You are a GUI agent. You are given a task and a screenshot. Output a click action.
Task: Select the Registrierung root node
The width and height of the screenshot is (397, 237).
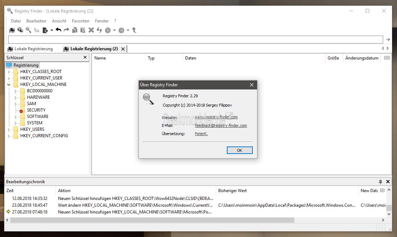26,65
